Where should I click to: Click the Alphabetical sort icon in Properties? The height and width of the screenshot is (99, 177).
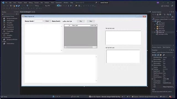click(x=155, y=55)
